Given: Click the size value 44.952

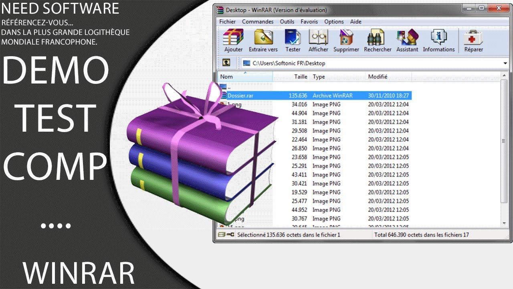Looking at the screenshot, I should (x=299, y=210).
